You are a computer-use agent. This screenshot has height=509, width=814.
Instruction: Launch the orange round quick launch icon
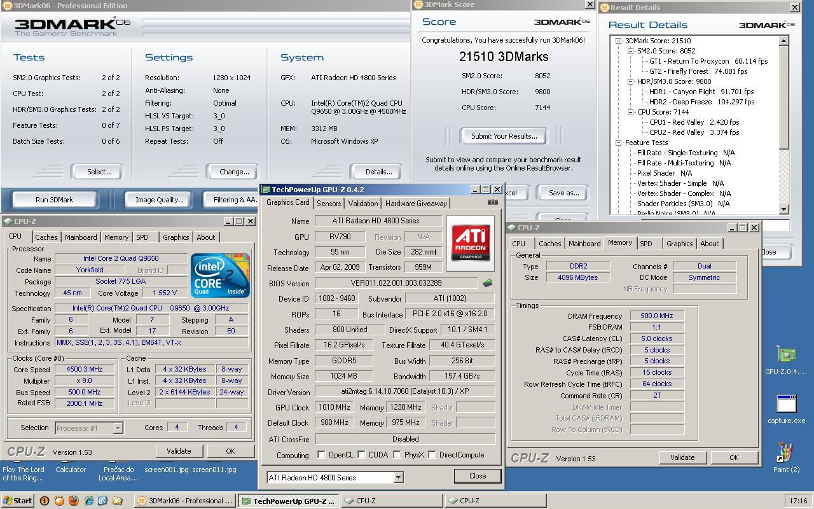click(59, 501)
